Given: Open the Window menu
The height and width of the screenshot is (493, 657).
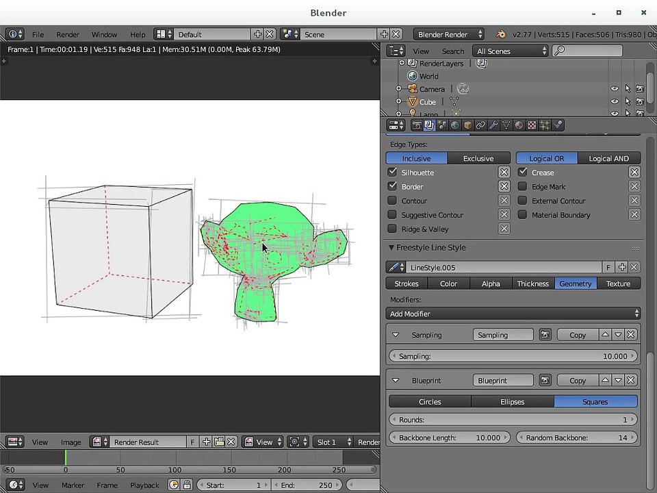Looking at the screenshot, I should 104,34.
